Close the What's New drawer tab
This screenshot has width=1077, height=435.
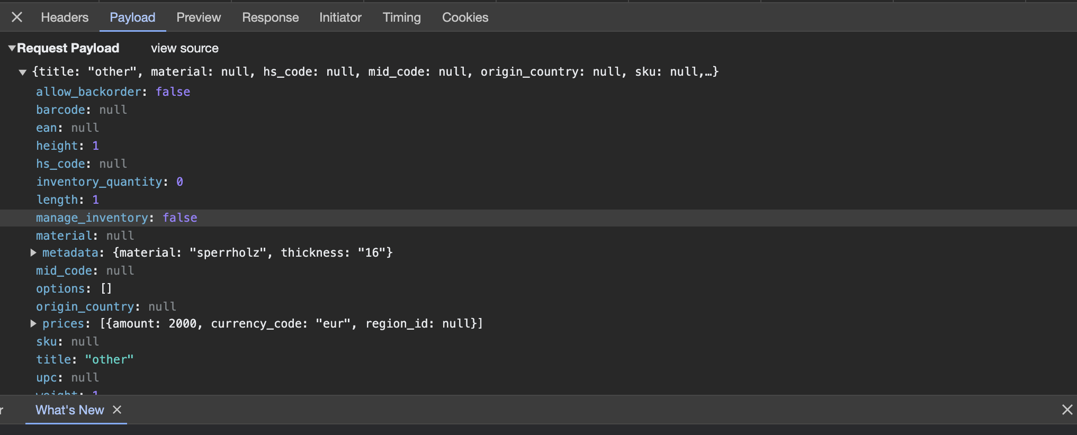click(x=117, y=410)
